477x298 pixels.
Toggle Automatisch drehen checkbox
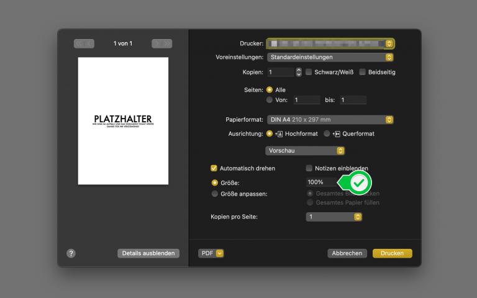point(214,168)
